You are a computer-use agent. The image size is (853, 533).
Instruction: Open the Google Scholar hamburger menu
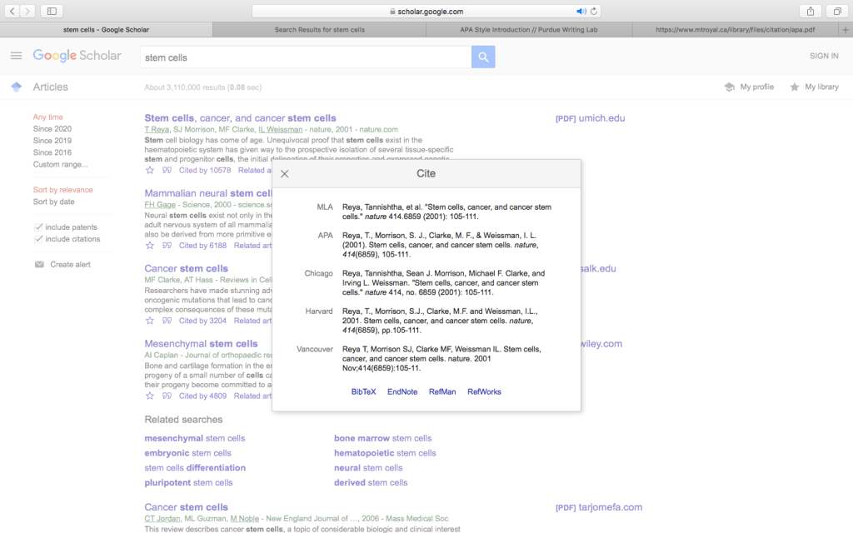(x=16, y=56)
